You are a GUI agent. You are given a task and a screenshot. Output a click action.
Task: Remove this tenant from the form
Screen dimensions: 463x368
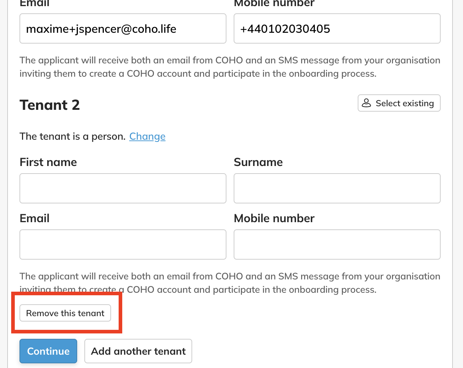pyautogui.click(x=65, y=313)
